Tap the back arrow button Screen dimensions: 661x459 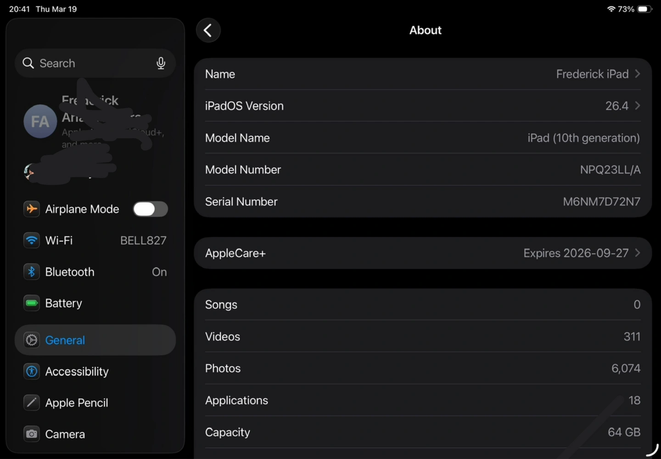(208, 30)
